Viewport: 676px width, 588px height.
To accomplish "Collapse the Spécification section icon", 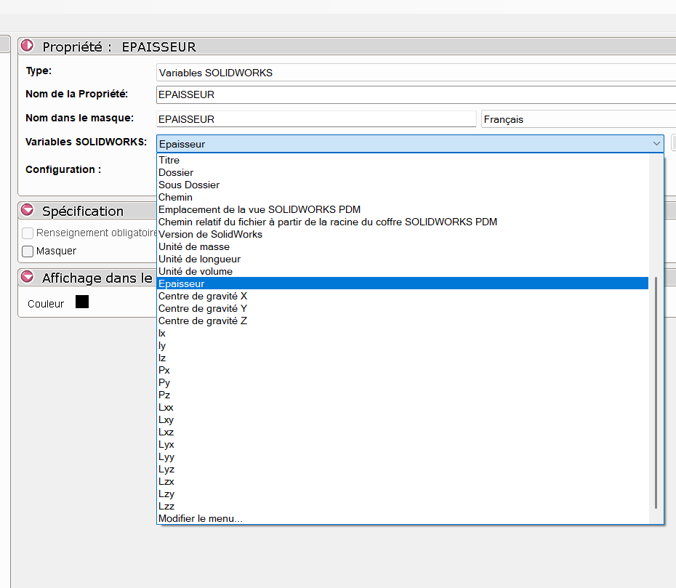I will (27, 210).
